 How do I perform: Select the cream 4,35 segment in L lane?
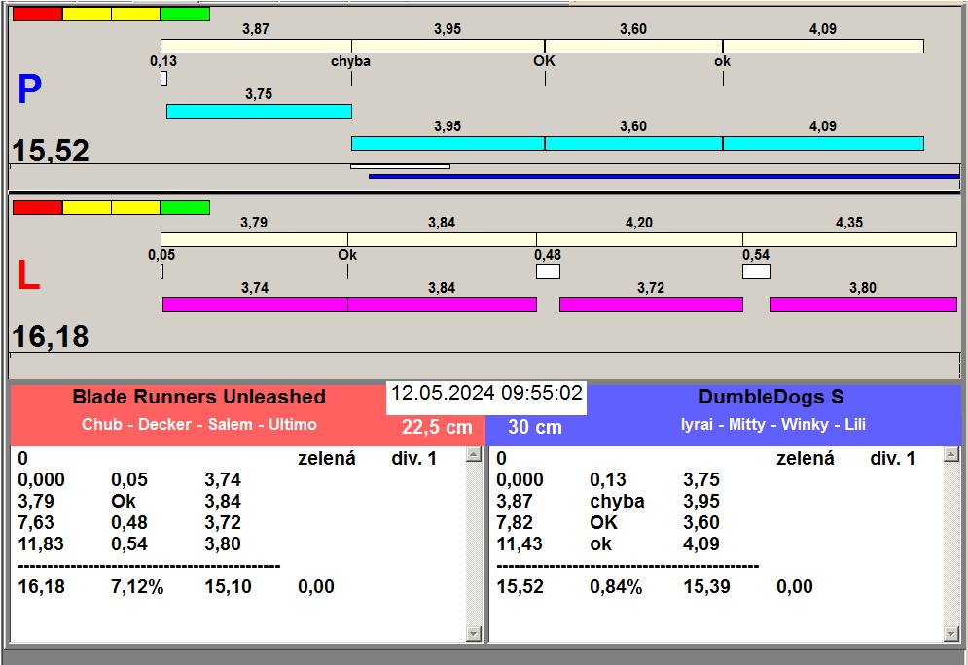click(x=849, y=239)
